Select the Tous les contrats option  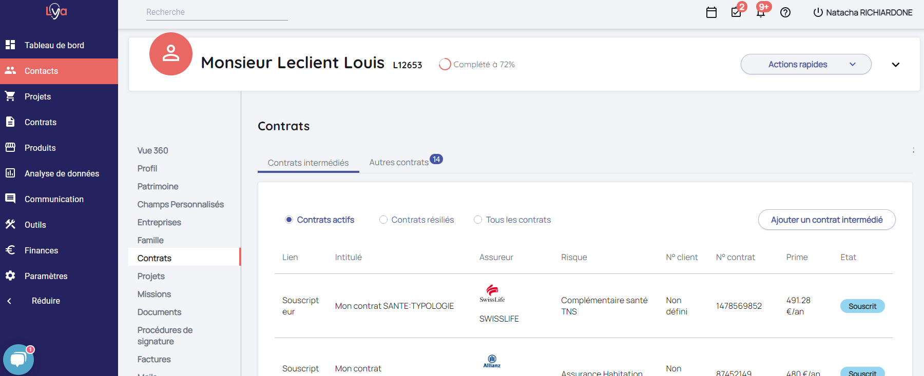coord(478,220)
